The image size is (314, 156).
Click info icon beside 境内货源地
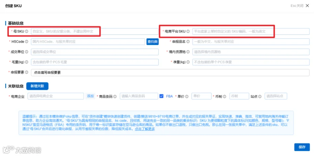pyautogui.click(x=188, y=52)
